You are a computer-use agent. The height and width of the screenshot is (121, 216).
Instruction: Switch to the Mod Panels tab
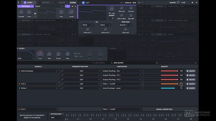[x=99, y=63]
